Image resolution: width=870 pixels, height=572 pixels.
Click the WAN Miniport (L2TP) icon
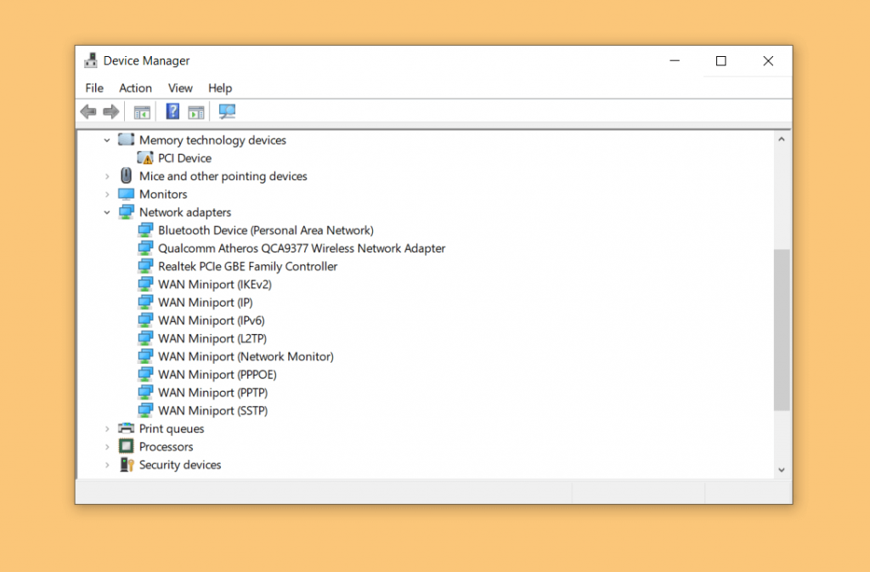coord(144,338)
